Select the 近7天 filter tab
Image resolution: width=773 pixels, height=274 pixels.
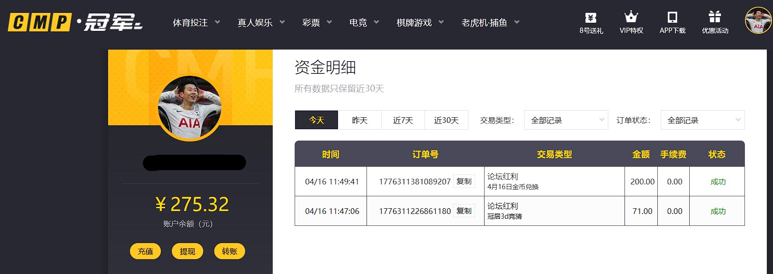pos(403,120)
